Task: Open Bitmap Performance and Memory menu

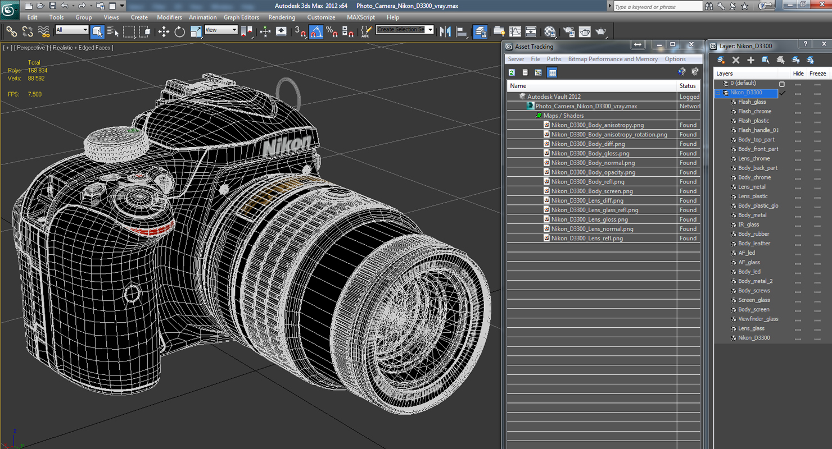Action: pos(613,59)
